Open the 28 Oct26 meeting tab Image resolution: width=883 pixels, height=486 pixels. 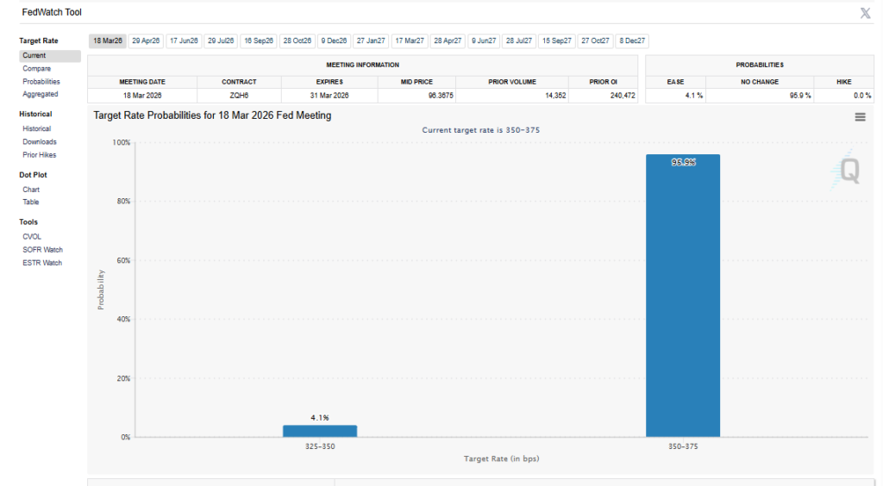click(x=297, y=40)
